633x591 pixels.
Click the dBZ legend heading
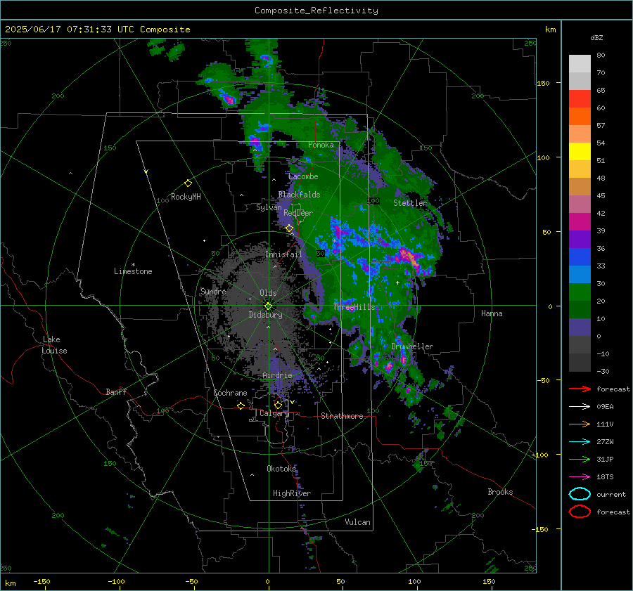click(x=596, y=37)
